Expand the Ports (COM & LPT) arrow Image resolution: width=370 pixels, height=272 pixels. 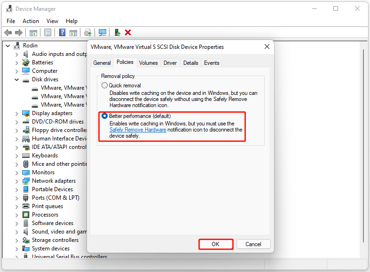click(x=16, y=198)
